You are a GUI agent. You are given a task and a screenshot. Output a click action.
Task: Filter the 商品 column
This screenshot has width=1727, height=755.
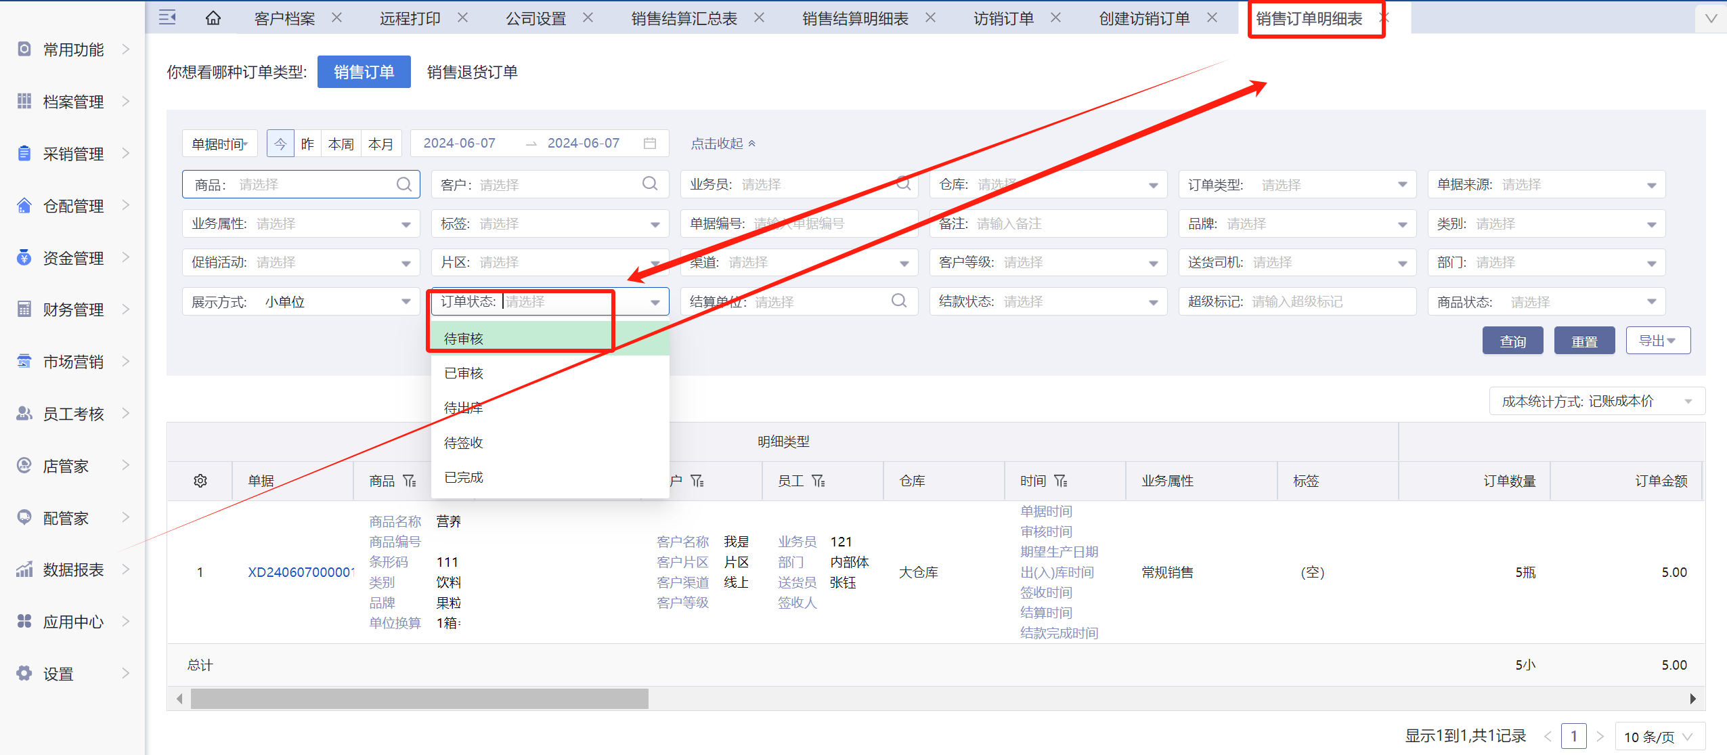click(x=410, y=481)
